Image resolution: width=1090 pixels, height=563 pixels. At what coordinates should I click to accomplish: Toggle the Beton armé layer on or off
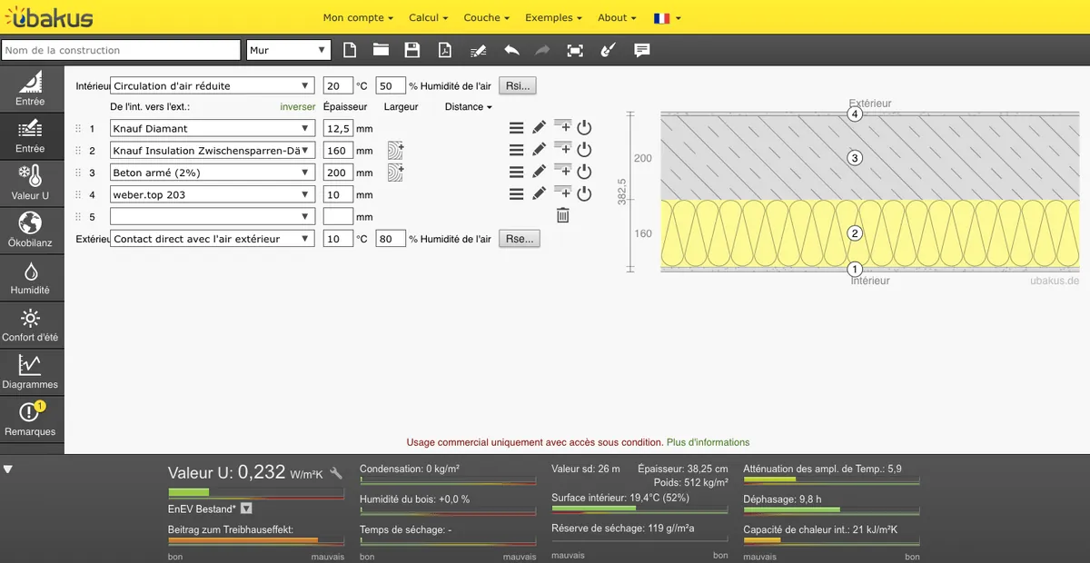tap(584, 173)
